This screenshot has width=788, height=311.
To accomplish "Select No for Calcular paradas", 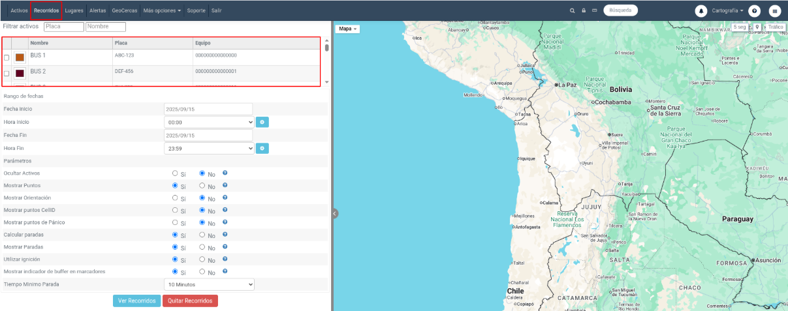I will click(202, 235).
